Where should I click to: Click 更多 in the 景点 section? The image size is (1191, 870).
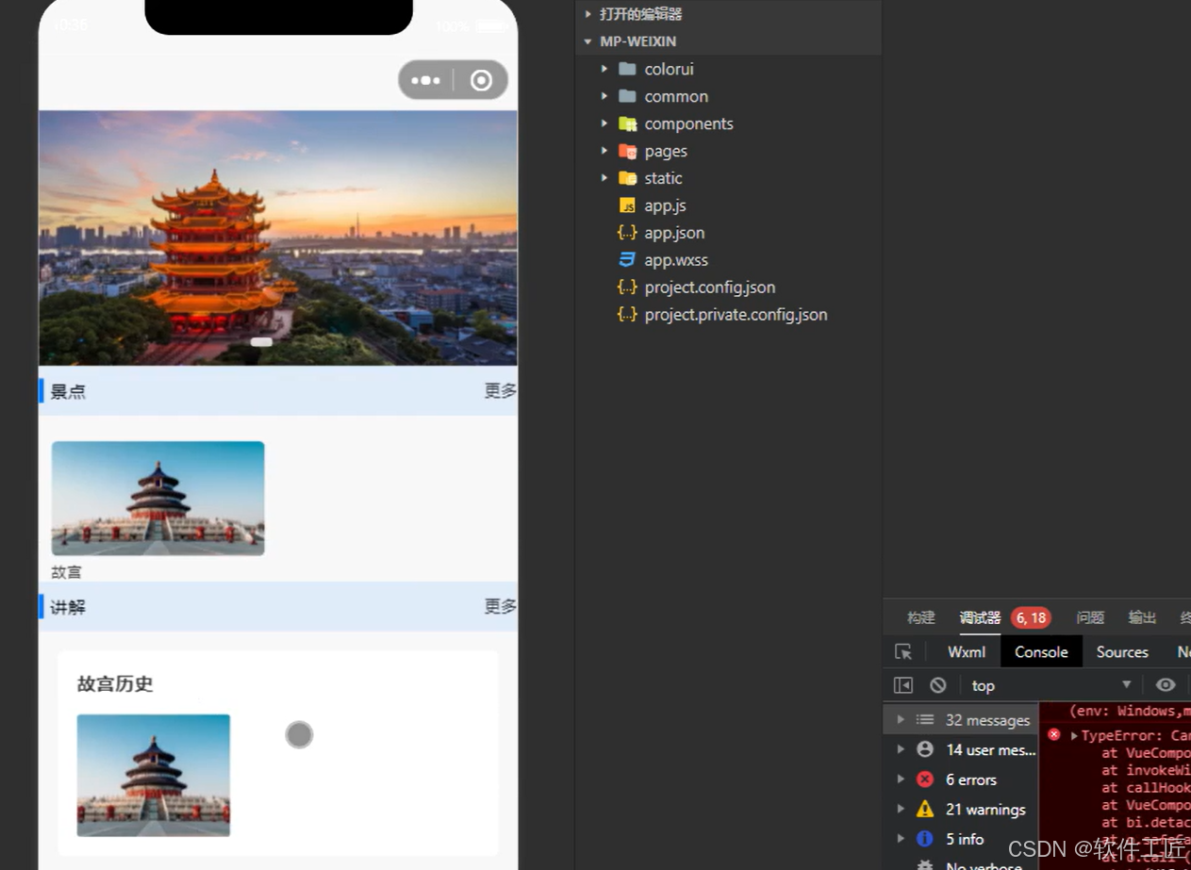click(500, 391)
